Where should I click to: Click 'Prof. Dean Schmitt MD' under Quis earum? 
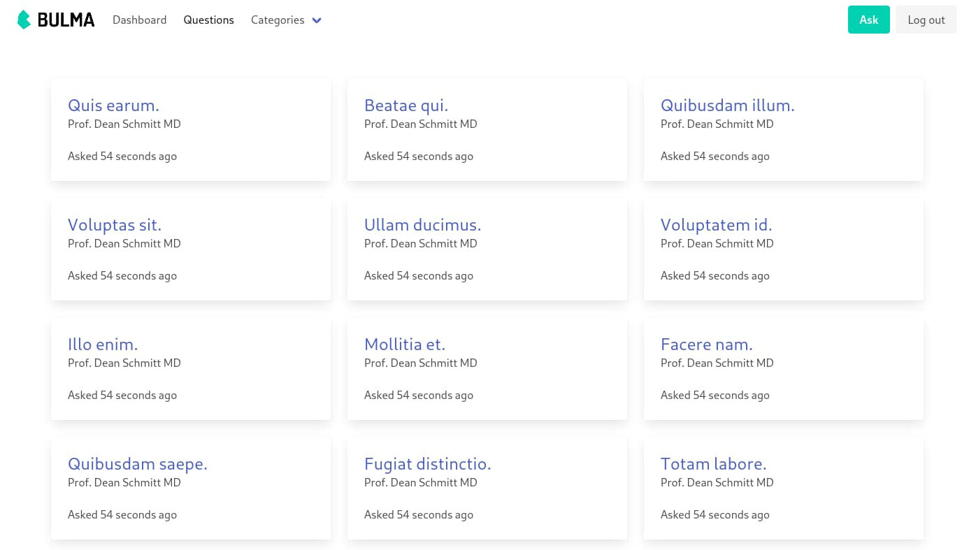click(x=124, y=124)
